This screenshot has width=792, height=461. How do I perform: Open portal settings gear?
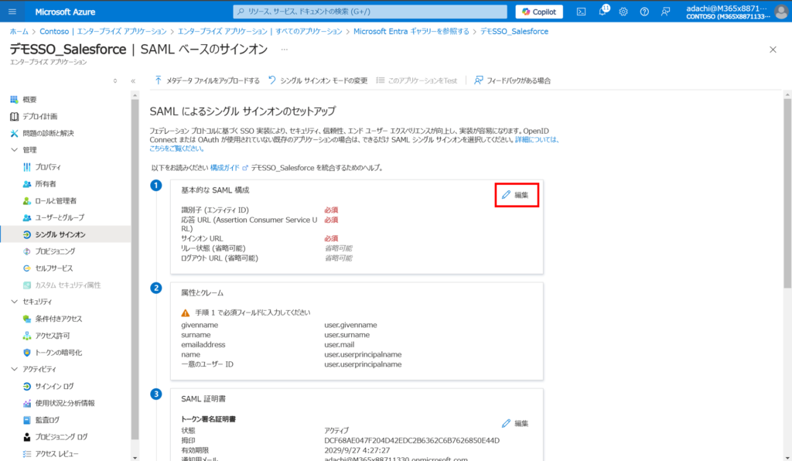[x=623, y=12]
